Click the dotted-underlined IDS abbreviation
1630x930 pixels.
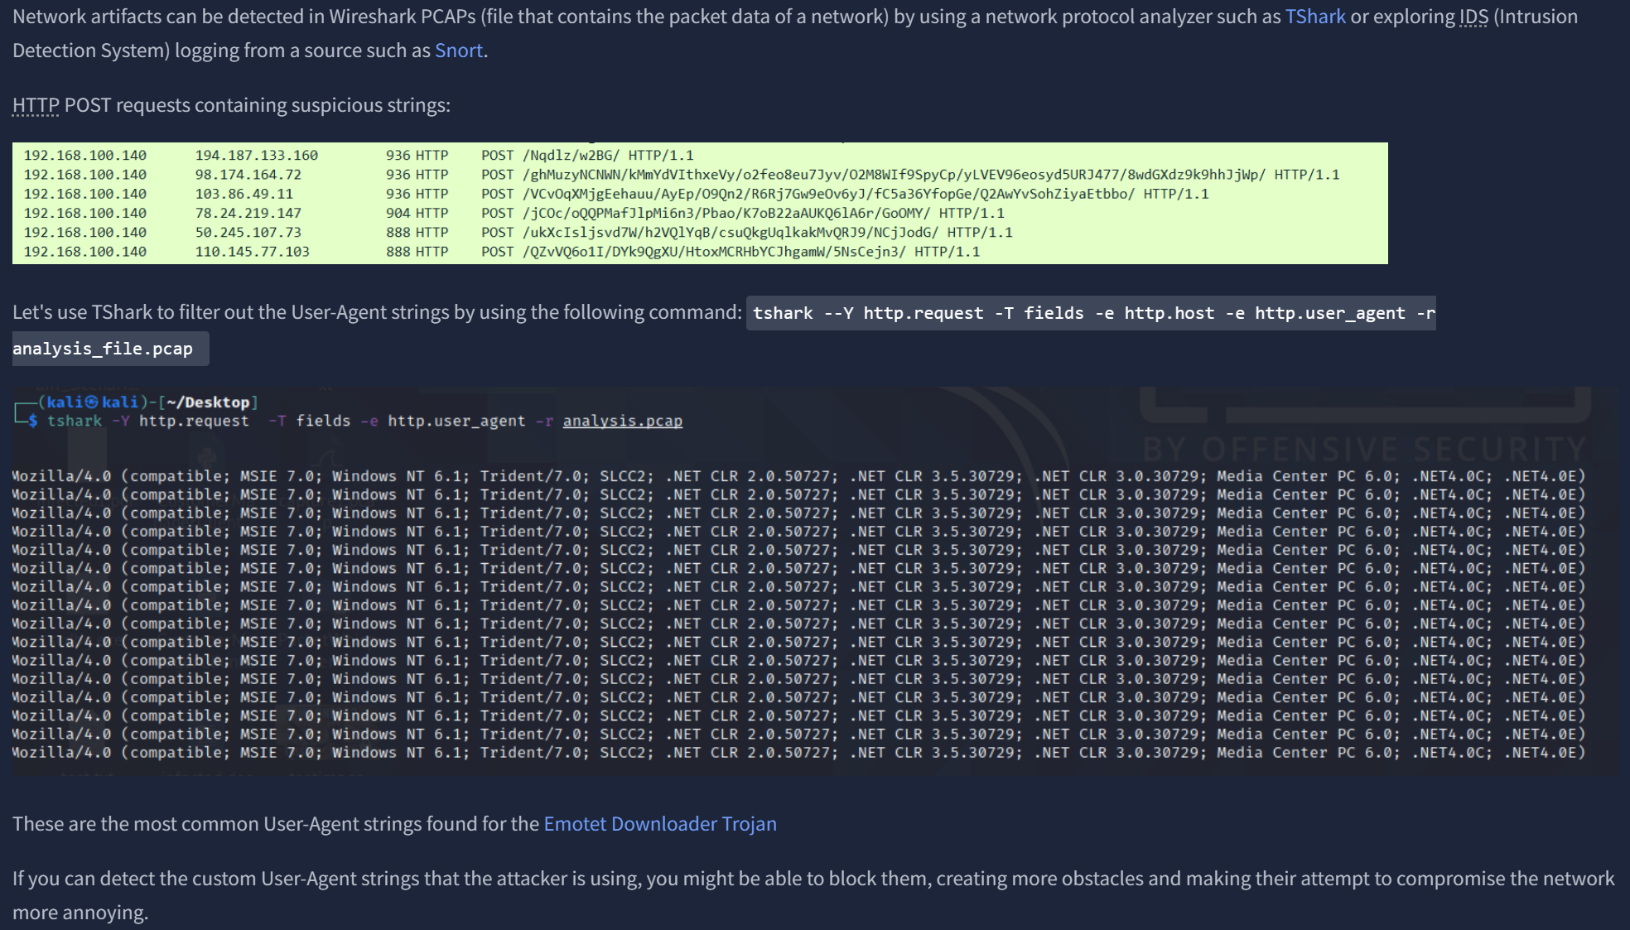pyautogui.click(x=1473, y=17)
